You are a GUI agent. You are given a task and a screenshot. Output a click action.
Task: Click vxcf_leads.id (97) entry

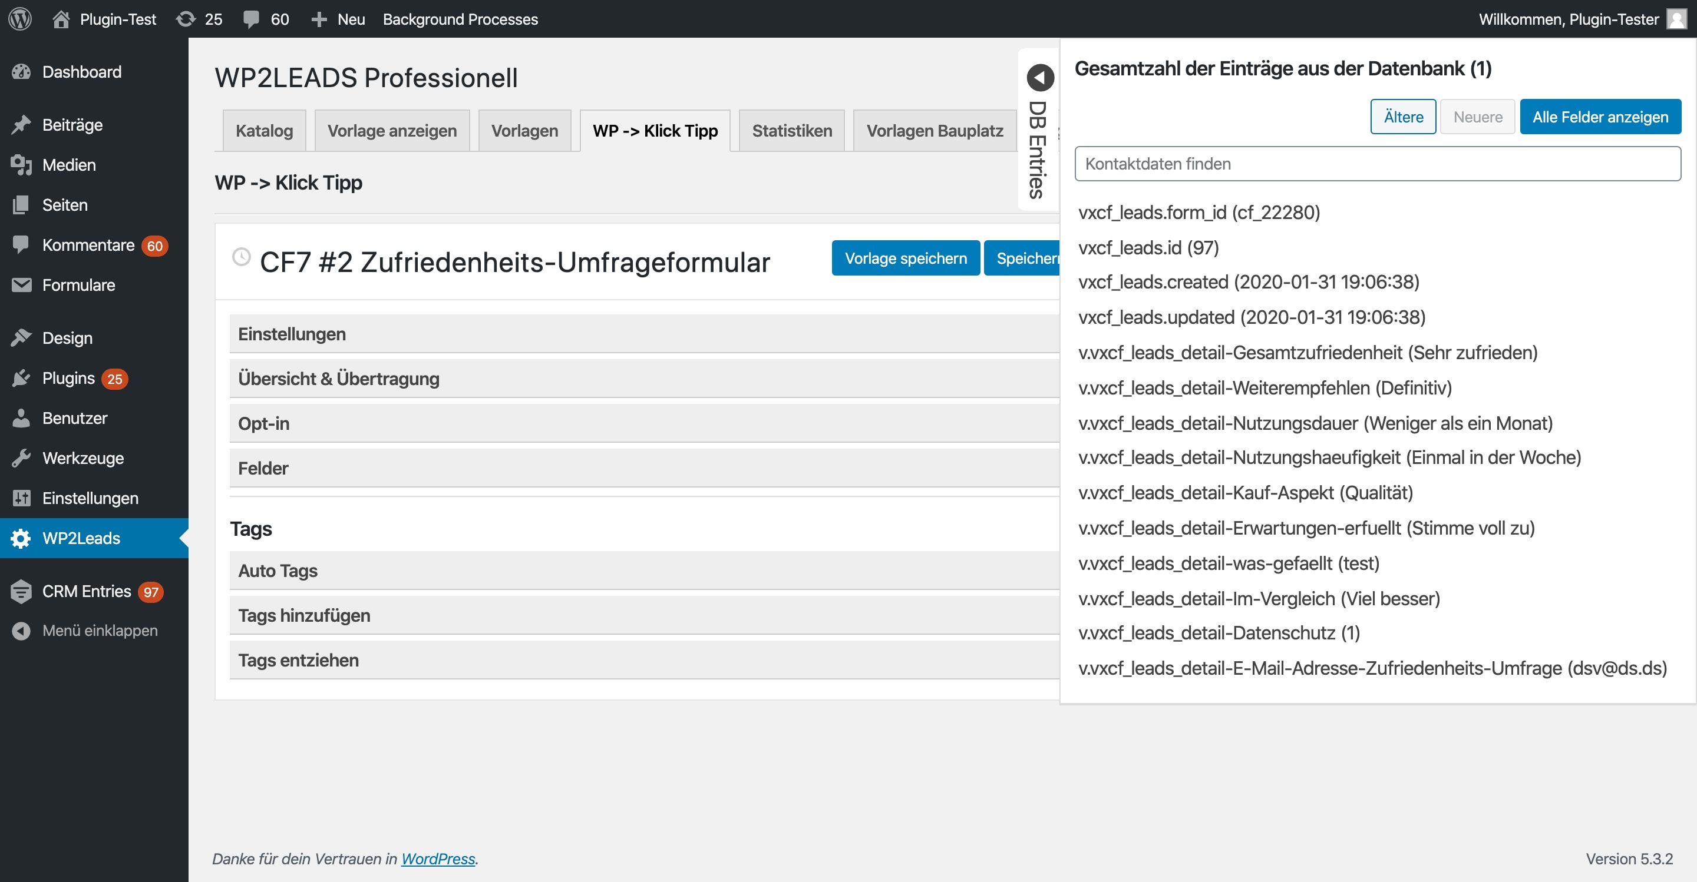tap(1149, 247)
